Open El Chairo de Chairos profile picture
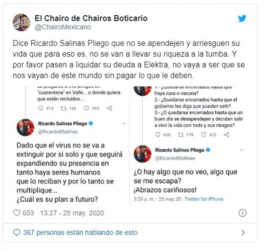Screen dimensions: 267x250 pyautogui.click(x=21, y=22)
